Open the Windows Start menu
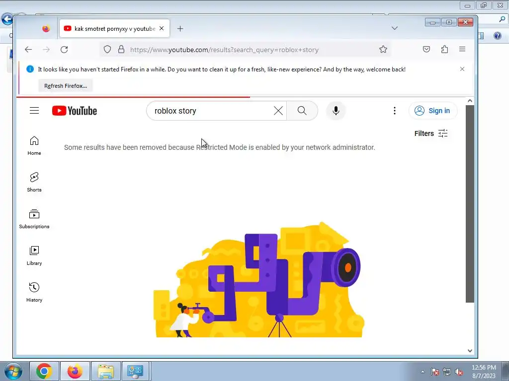 (13, 371)
